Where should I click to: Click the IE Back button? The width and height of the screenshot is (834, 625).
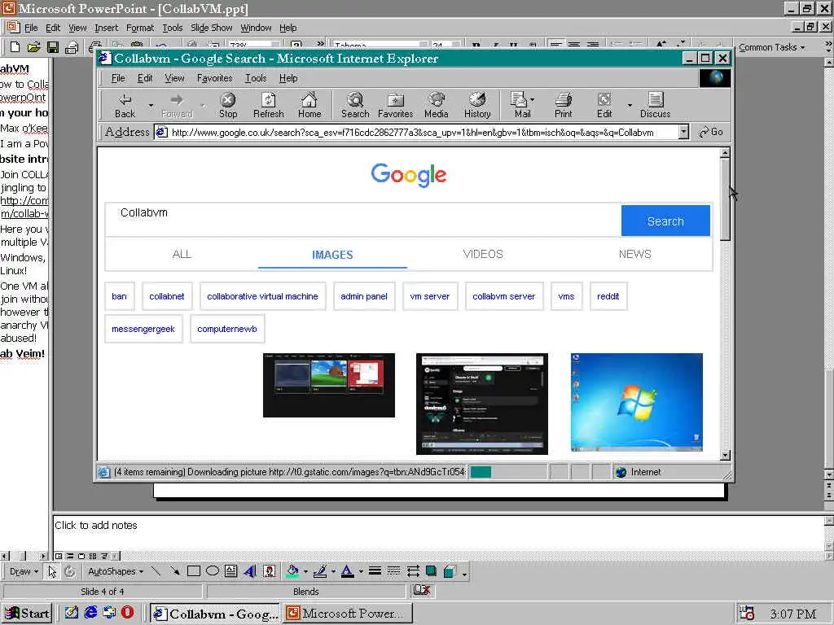125,105
